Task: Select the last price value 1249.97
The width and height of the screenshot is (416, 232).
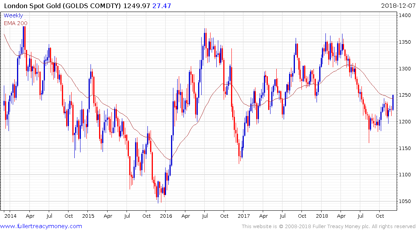Action: [137, 6]
